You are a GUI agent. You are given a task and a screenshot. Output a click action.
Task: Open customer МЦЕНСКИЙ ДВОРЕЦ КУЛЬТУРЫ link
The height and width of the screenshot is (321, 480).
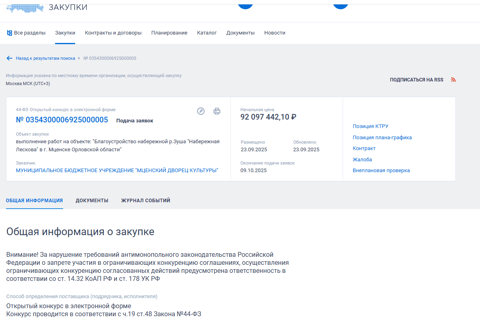click(117, 171)
